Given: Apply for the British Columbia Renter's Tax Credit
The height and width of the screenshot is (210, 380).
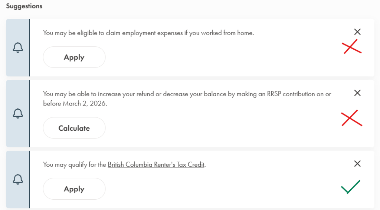Looking at the screenshot, I should (74, 189).
